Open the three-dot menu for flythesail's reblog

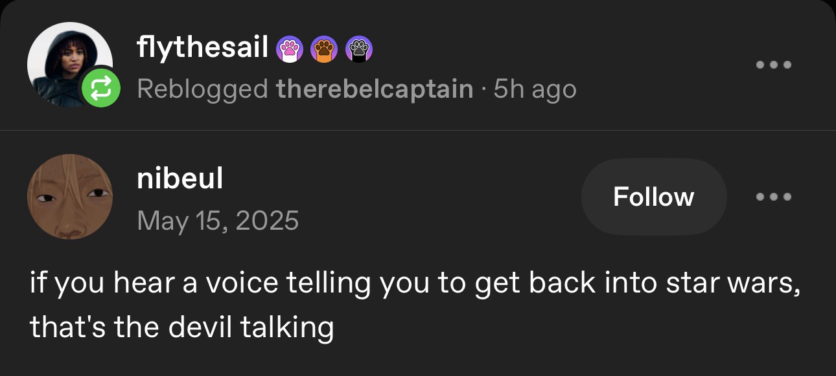[x=774, y=65]
